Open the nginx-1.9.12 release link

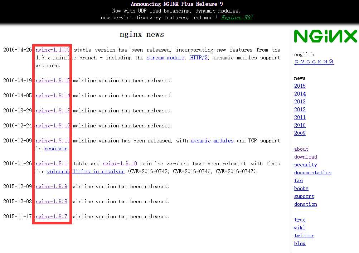click(53, 126)
